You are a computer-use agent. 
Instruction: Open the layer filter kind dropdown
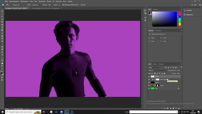[154, 67]
